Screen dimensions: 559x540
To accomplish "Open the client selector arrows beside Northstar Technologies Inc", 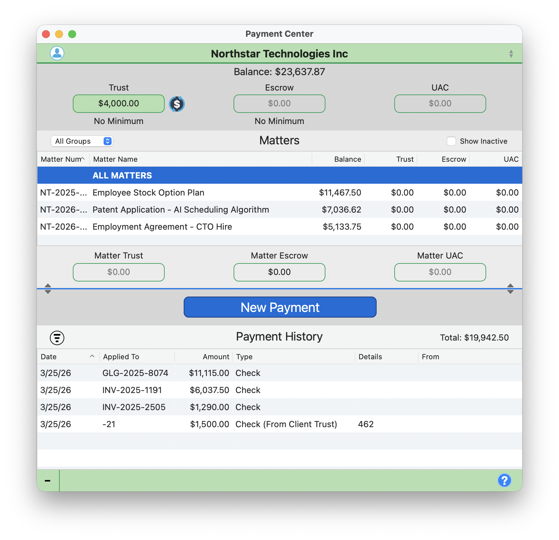I will pos(510,53).
